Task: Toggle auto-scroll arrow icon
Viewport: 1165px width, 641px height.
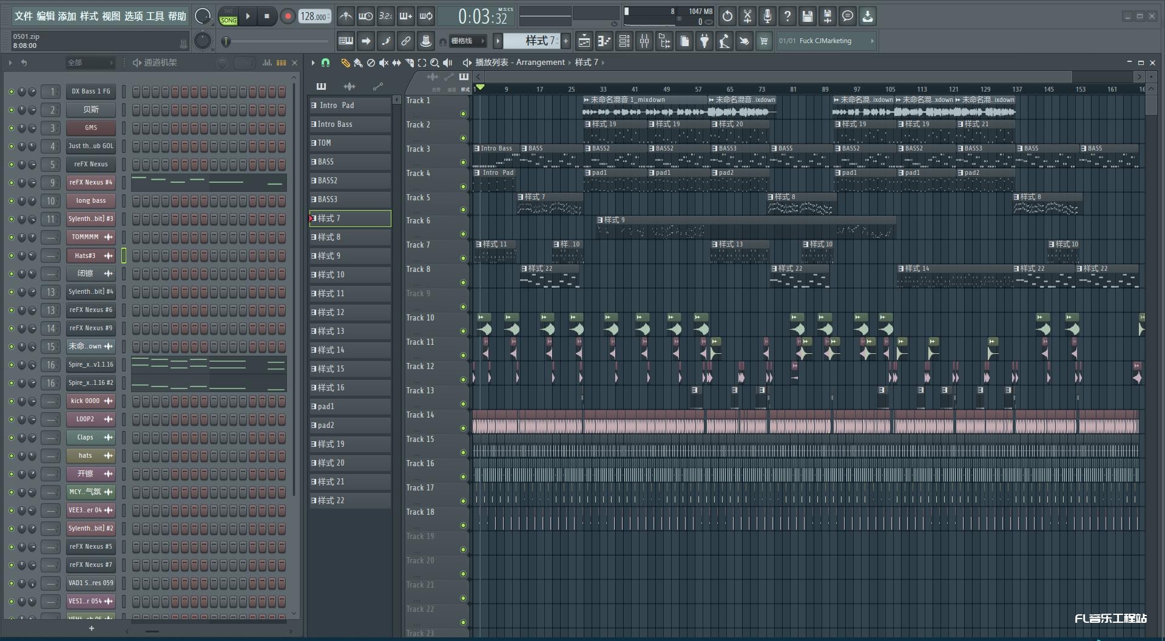Action: pyautogui.click(x=366, y=41)
